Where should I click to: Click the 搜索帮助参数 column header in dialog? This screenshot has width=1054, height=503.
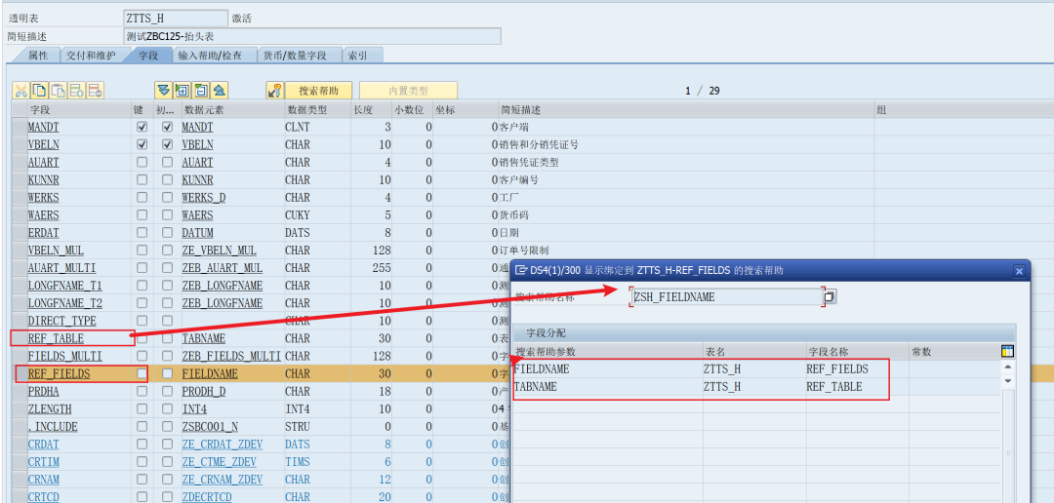coord(608,351)
